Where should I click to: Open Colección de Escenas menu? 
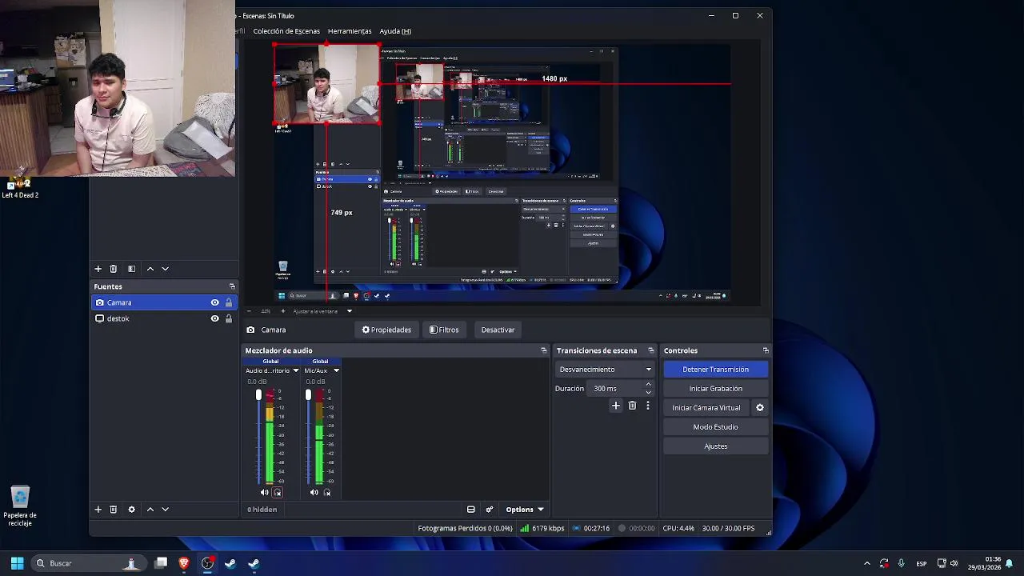(x=286, y=31)
